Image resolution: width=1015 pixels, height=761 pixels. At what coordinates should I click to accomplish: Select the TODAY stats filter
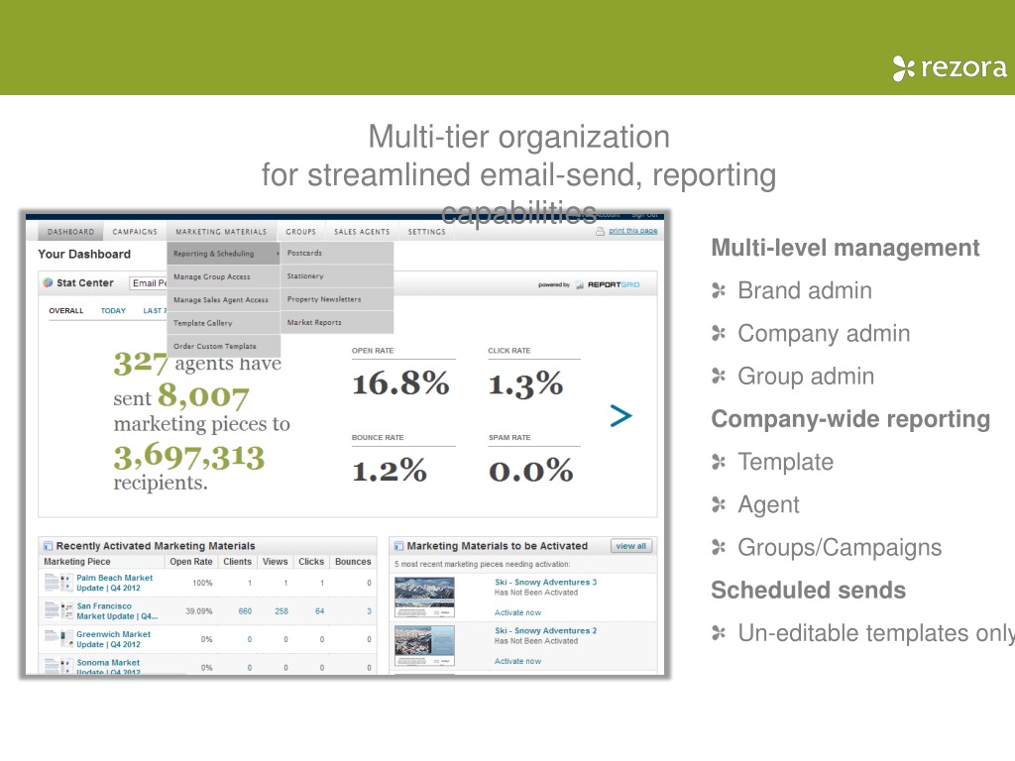pyautogui.click(x=113, y=310)
